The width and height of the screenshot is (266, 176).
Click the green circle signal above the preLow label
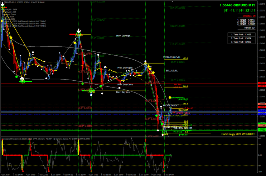click(x=165, y=133)
